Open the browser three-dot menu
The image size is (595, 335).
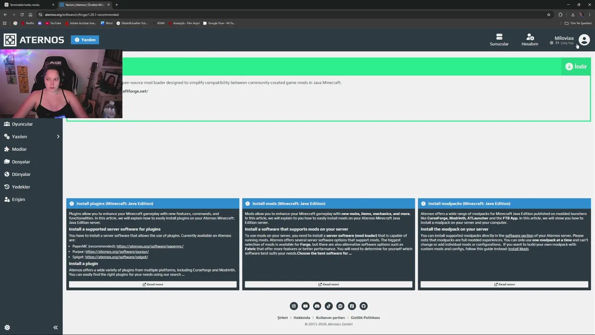tap(589, 14)
